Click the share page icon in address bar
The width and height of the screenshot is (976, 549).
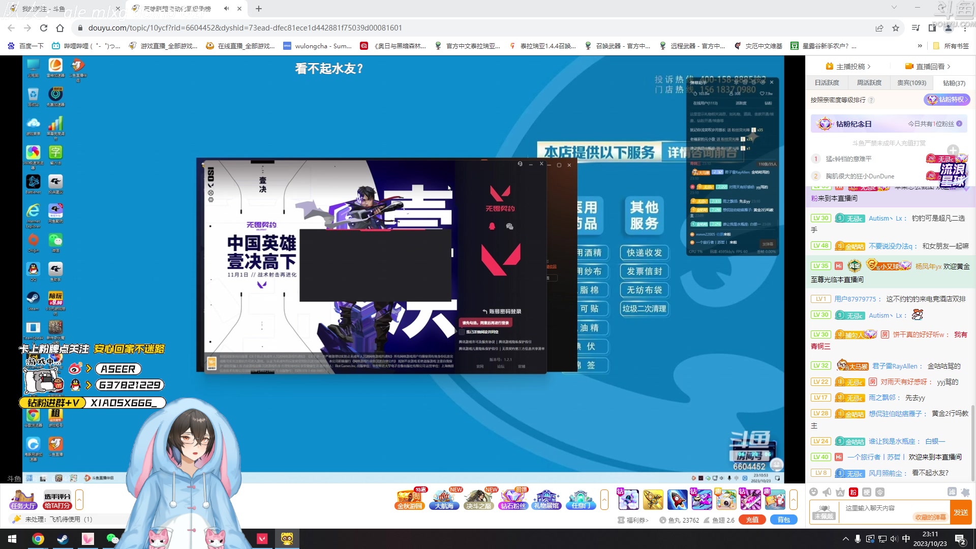[x=879, y=28]
